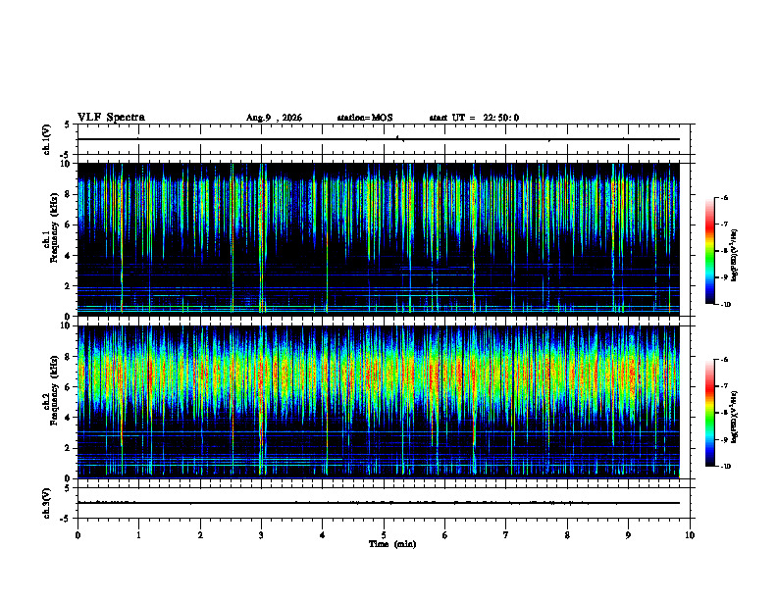Click the '9' tick on the Time axis
The height and width of the screenshot is (600, 777).
click(x=628, y=535)
